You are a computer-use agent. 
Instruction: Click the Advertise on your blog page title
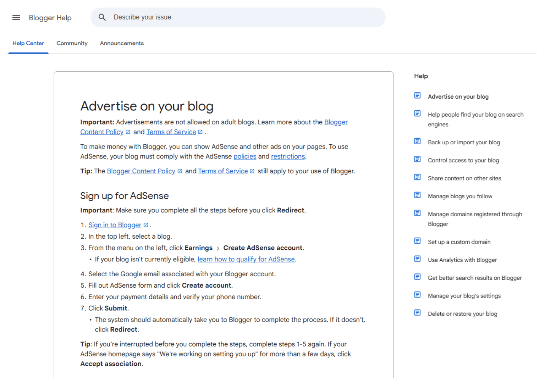point(147,106)
